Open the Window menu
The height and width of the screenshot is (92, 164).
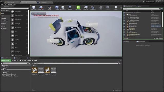point(10,4)
